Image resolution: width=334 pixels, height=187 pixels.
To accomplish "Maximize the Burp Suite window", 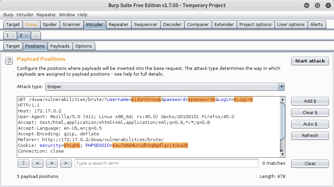I will pyautogui.click(x=317, y=5).
